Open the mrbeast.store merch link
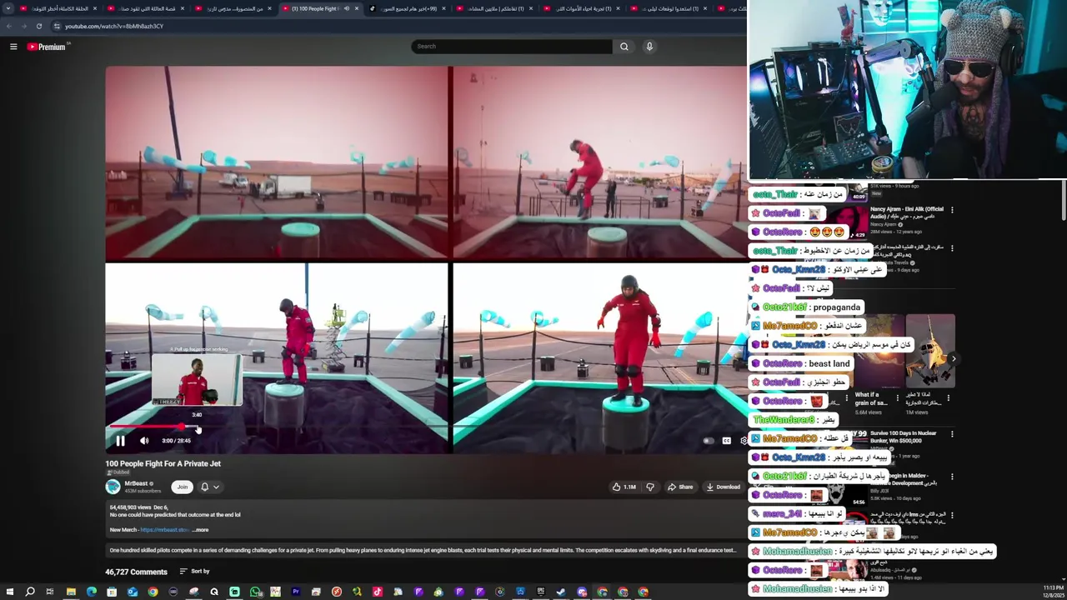 click(x=165, y=530)
